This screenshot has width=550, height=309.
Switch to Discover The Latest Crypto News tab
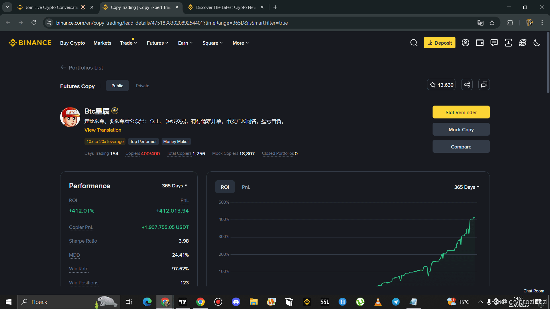click(x=226, y=7)
